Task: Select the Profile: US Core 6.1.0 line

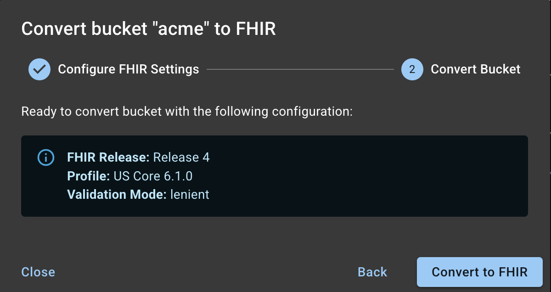Action: (x=130, y=176)
